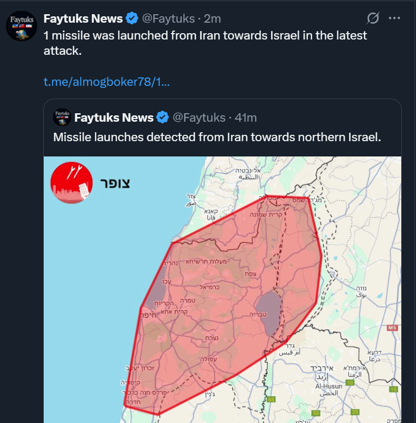Click the @Faytuks handle on main post
Viewport: 416px width, 423px height.
168,18
